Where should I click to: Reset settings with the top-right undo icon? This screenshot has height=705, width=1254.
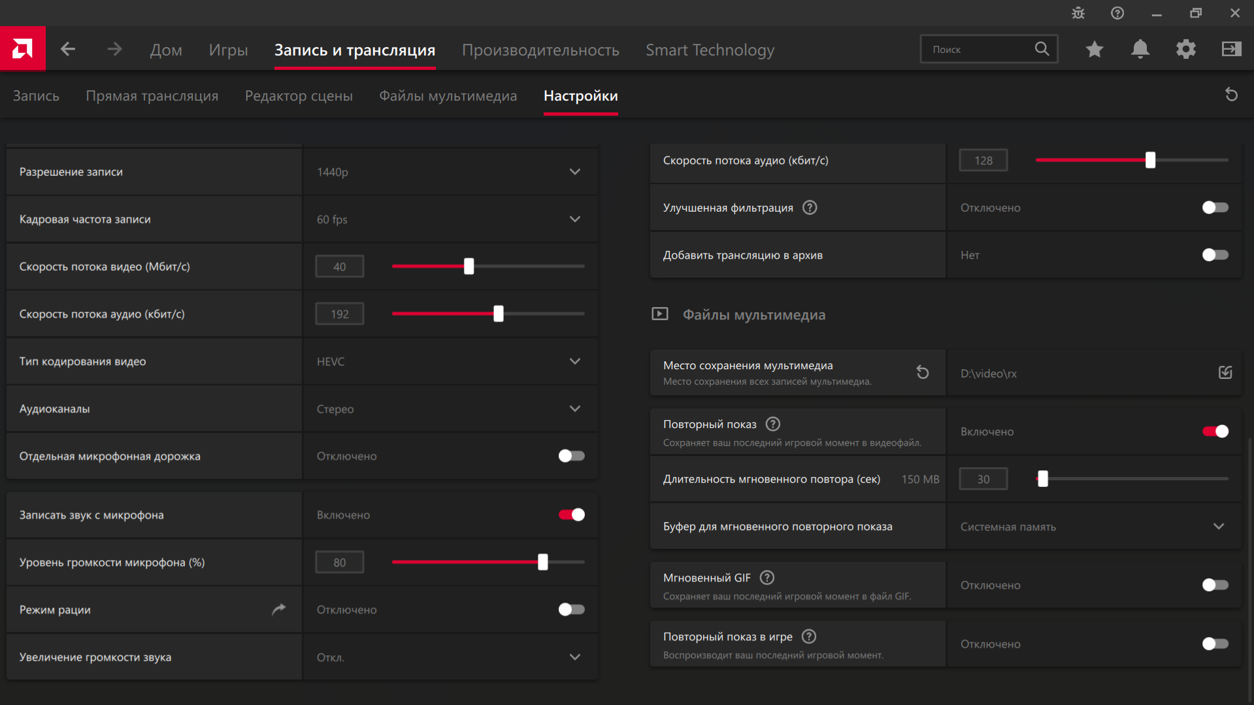pos(1231,95)
